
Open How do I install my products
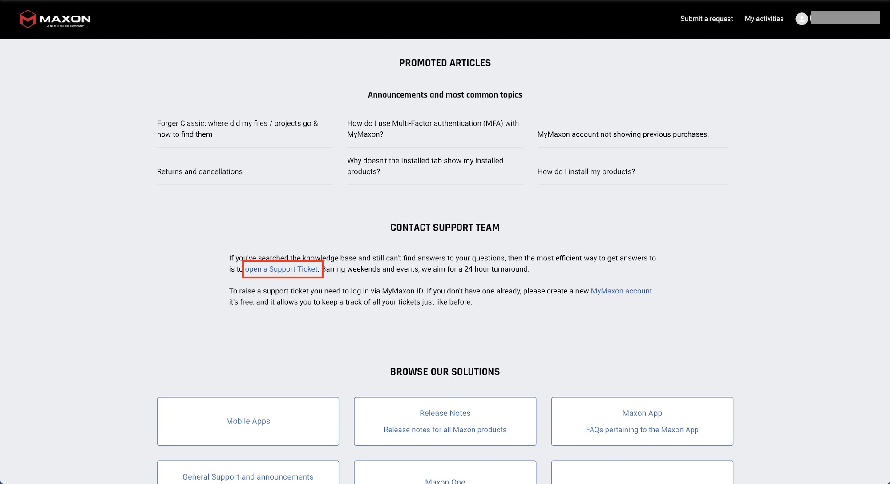[586, 171]
